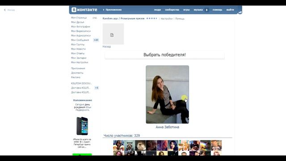The image size is (286, 161).
Task: Click выйти to log out
Action: click(230, 10)
